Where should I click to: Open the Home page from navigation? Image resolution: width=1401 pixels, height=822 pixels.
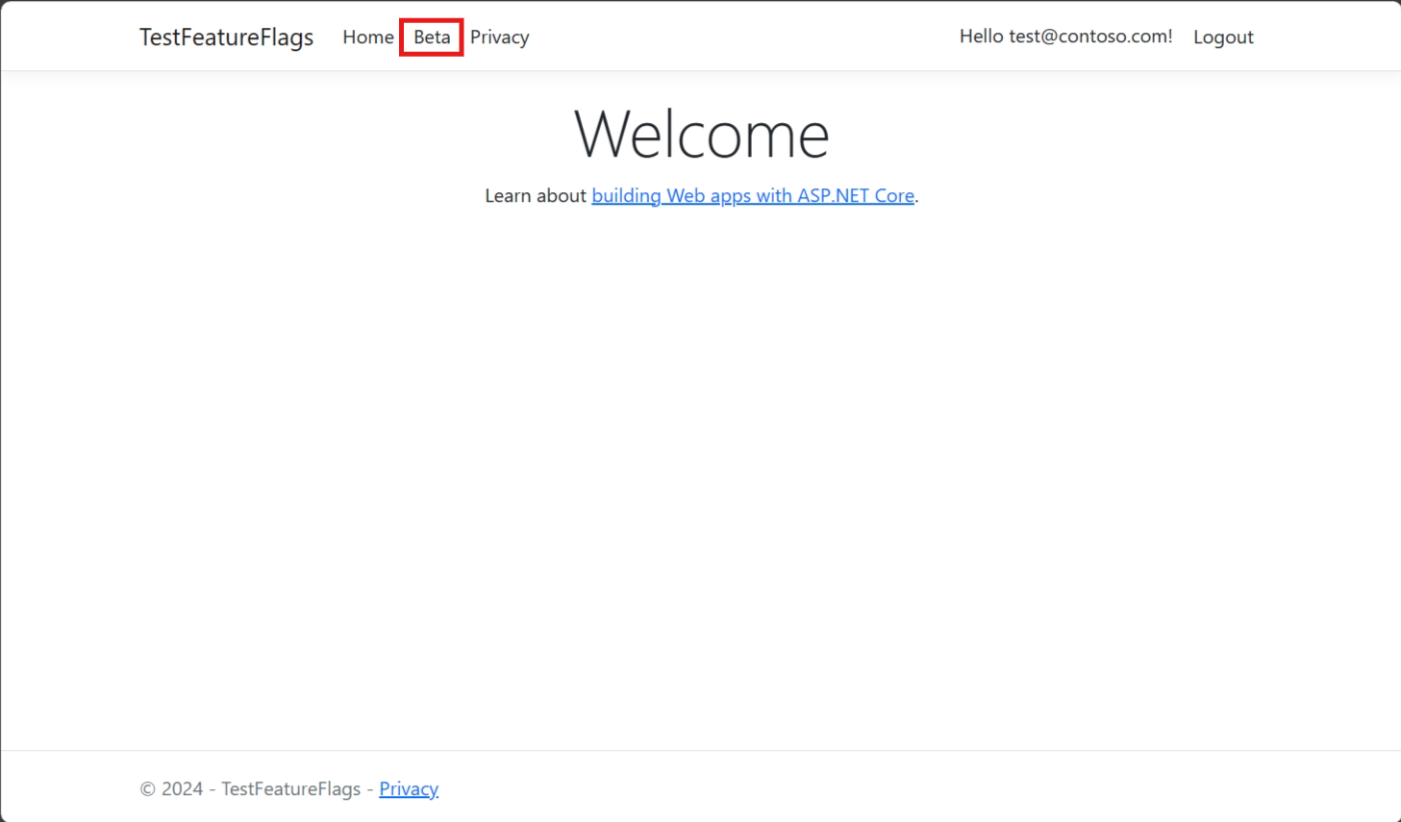pos(368,37)
